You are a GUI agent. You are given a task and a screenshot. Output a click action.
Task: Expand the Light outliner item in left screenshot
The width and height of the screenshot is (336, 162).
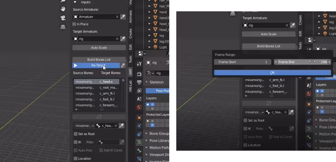(x=150, y=47)
